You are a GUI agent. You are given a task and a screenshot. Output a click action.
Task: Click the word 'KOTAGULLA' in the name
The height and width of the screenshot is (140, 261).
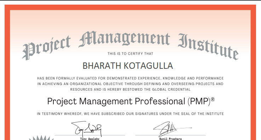pos(149,66)
